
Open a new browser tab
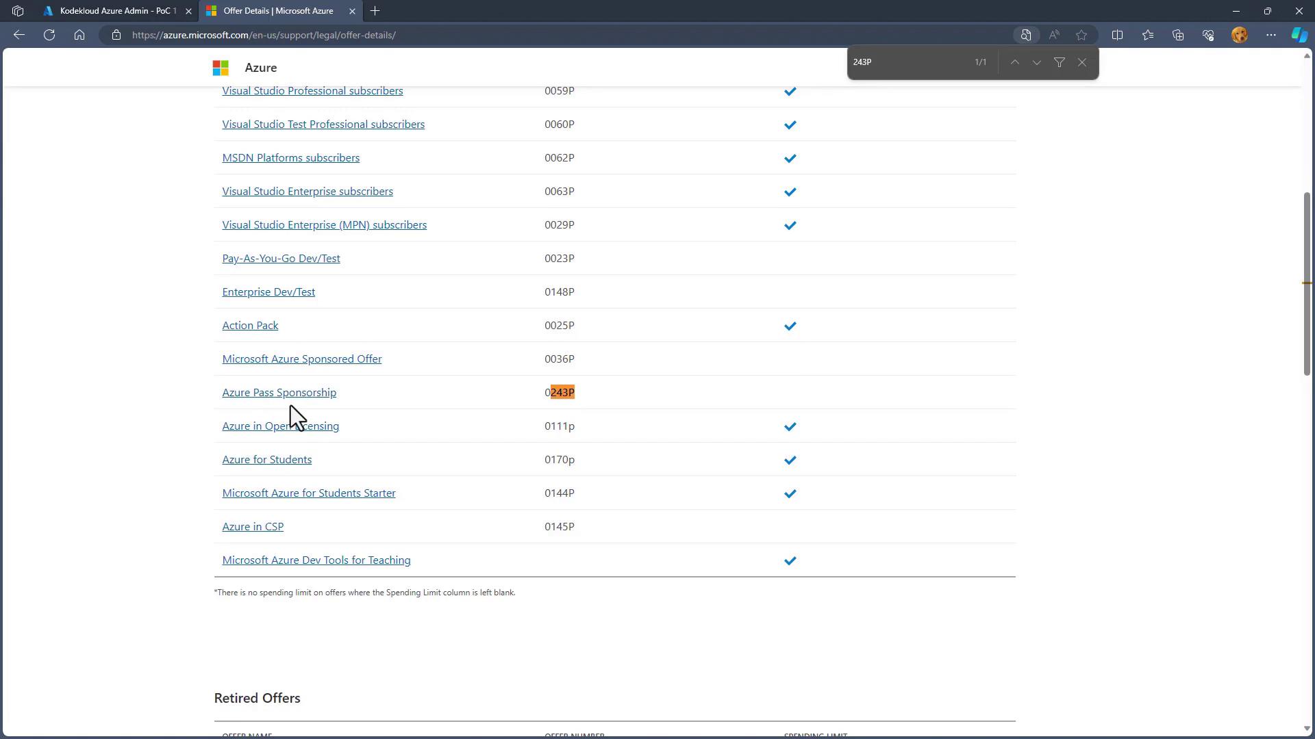[x=375, y=11]
